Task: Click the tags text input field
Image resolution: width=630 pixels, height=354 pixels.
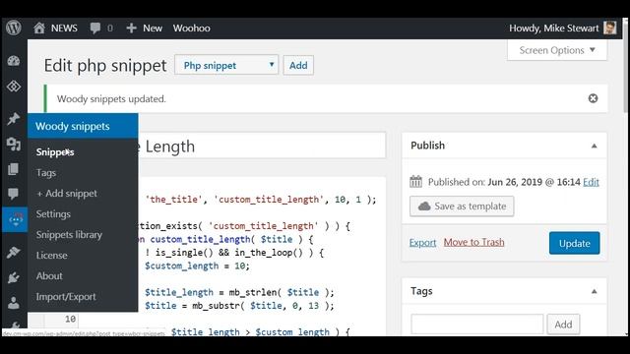Action: pyautogui.click(x=476, y=324)
